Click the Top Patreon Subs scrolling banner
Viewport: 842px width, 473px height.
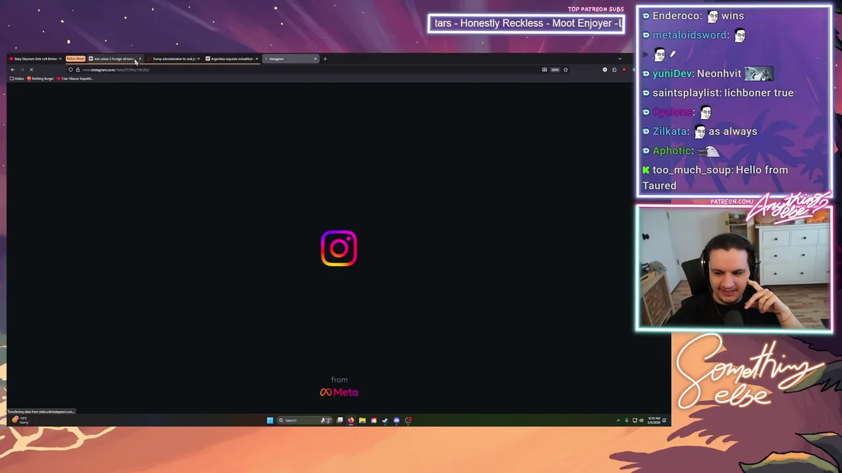point(526,24)
